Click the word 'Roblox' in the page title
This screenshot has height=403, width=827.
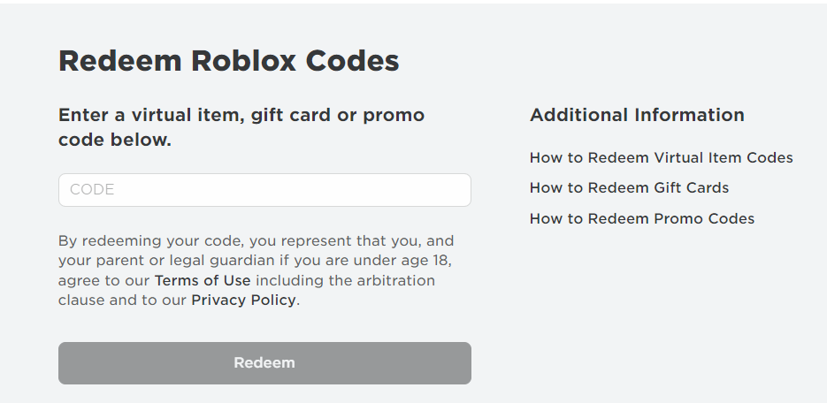pyautogui.click(x=243, y=61)
